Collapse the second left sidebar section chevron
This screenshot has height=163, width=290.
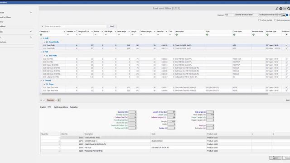31,32
